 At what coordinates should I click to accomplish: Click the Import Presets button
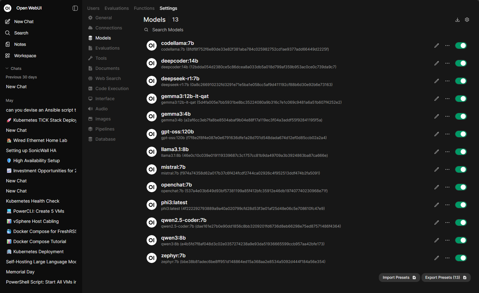tap(399, 278)
